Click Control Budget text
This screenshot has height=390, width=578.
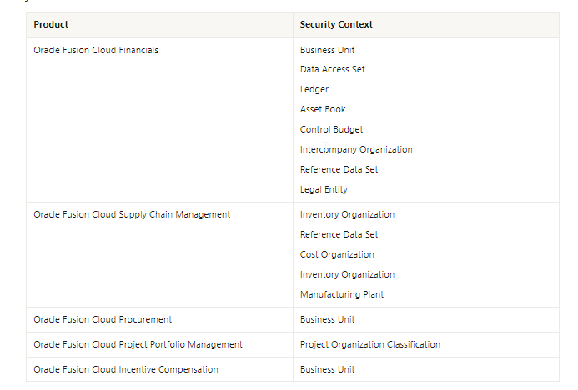pyautogui.click(x=331, y=130)
